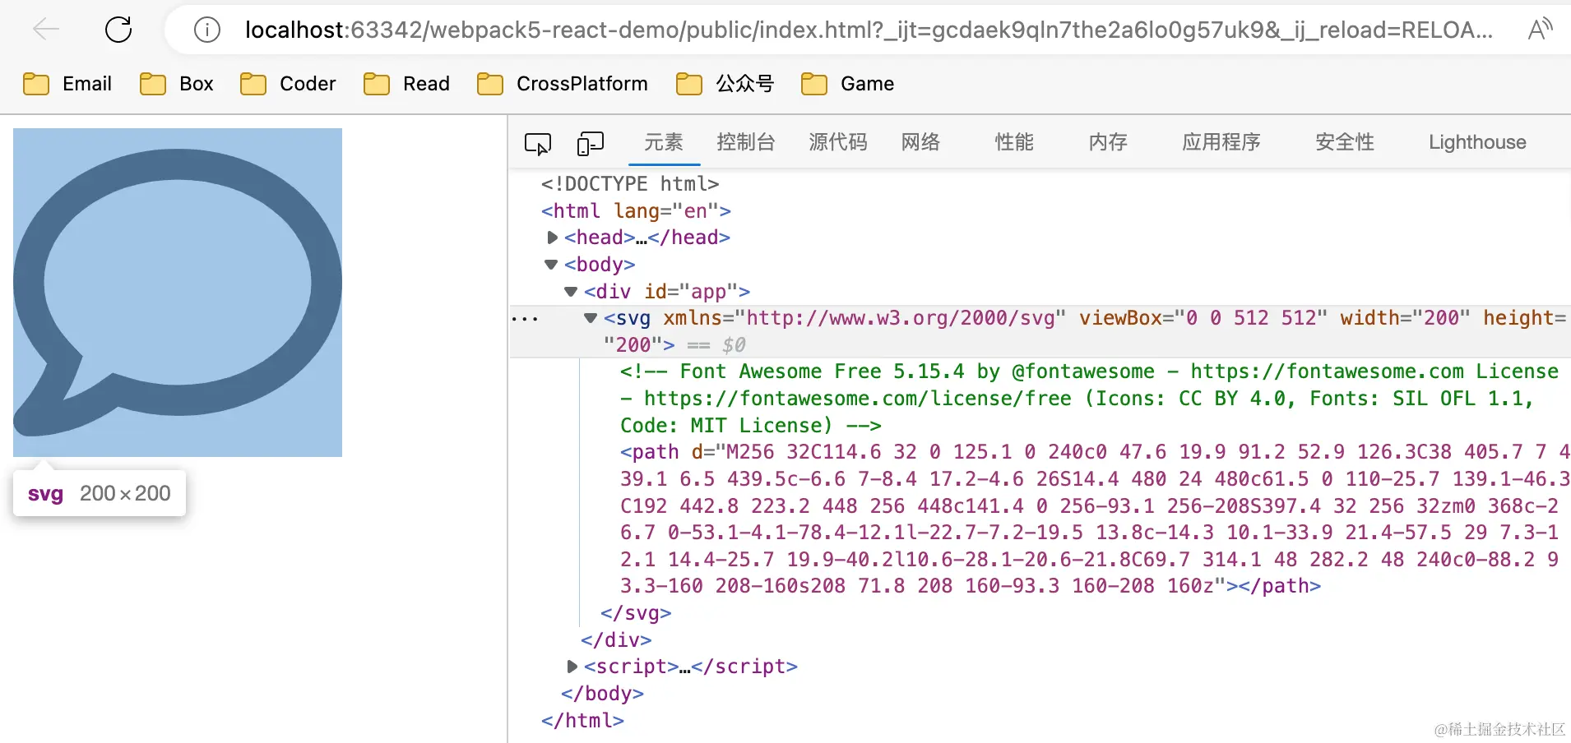
Task: Click the page reload icon
Action: click(118, 29)
